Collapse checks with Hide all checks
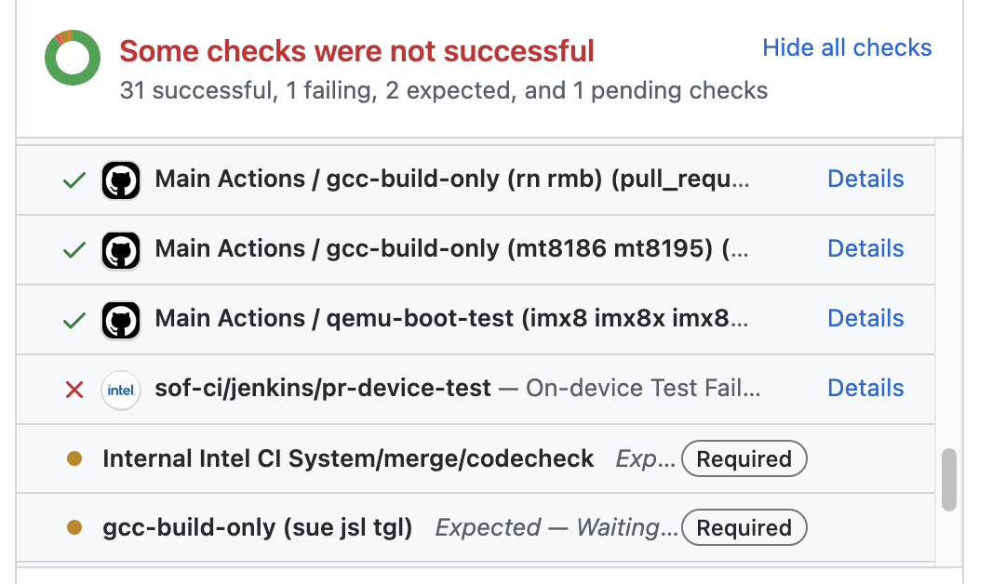The width and height of the screenshot is (992, 584). click(847, 47)
